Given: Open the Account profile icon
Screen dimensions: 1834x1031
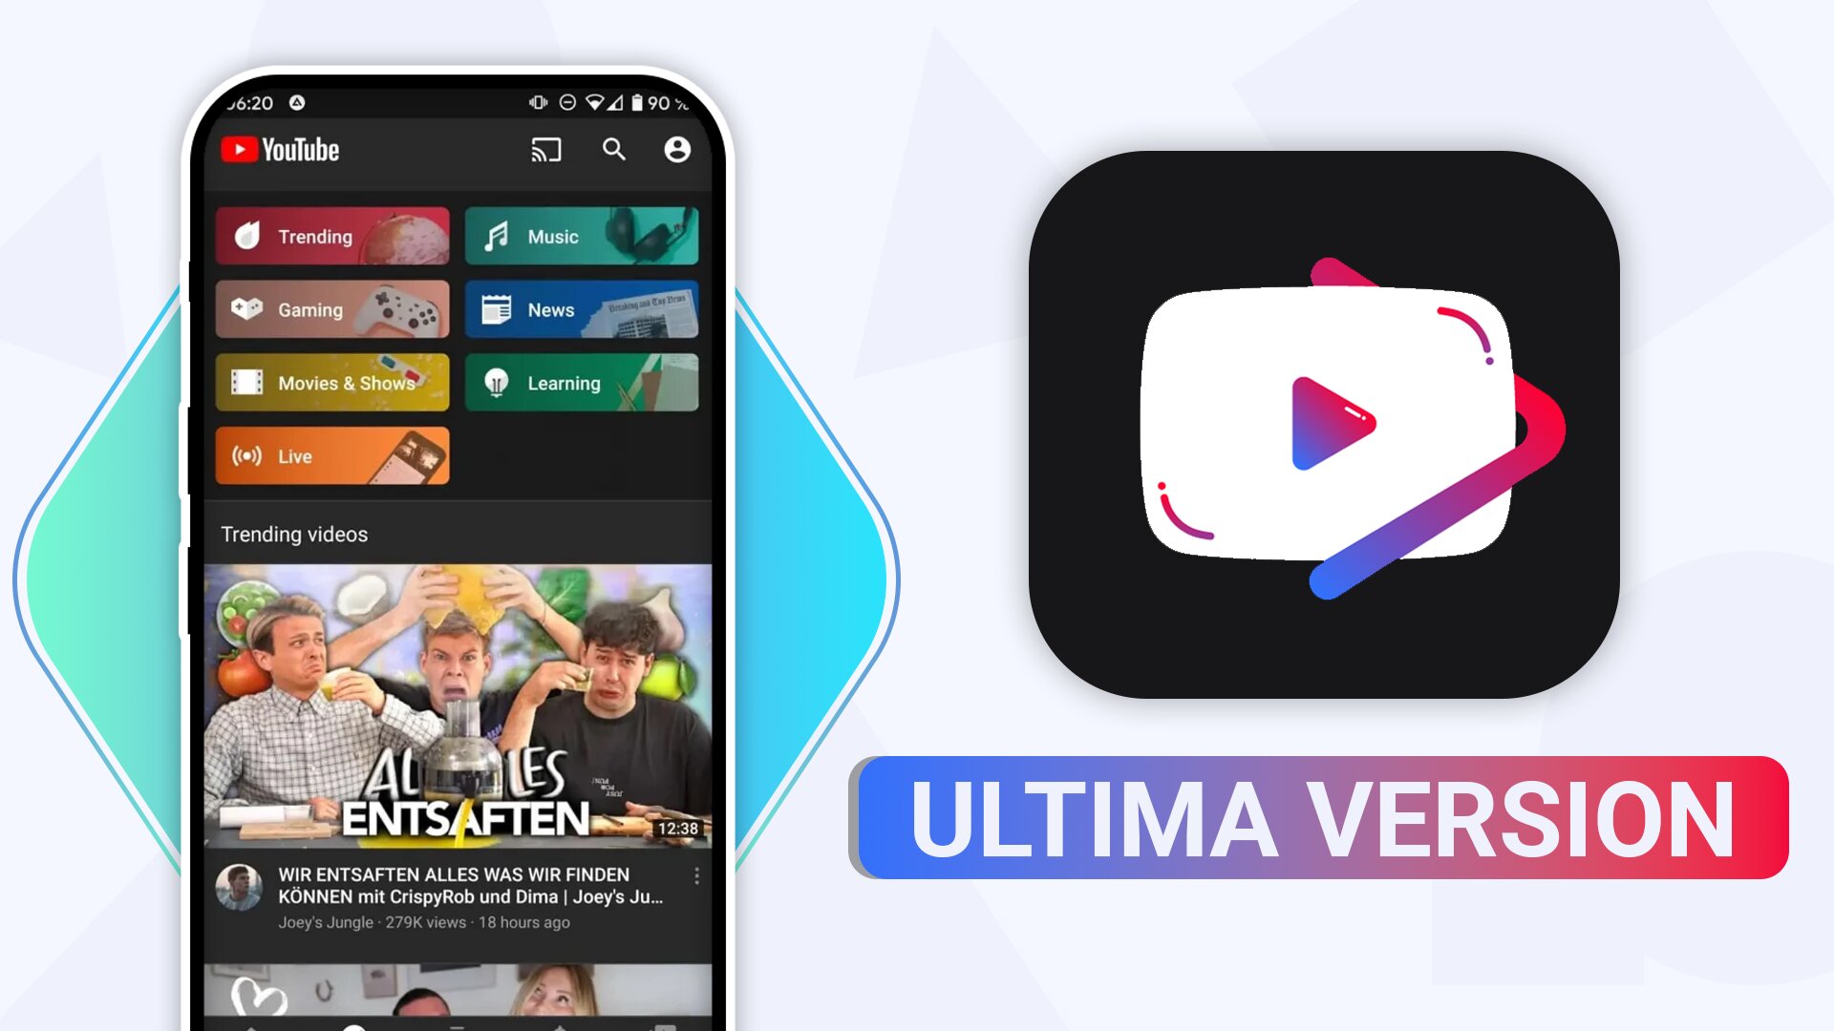Looking at the screenshot, I should click(x=676, y=150).
